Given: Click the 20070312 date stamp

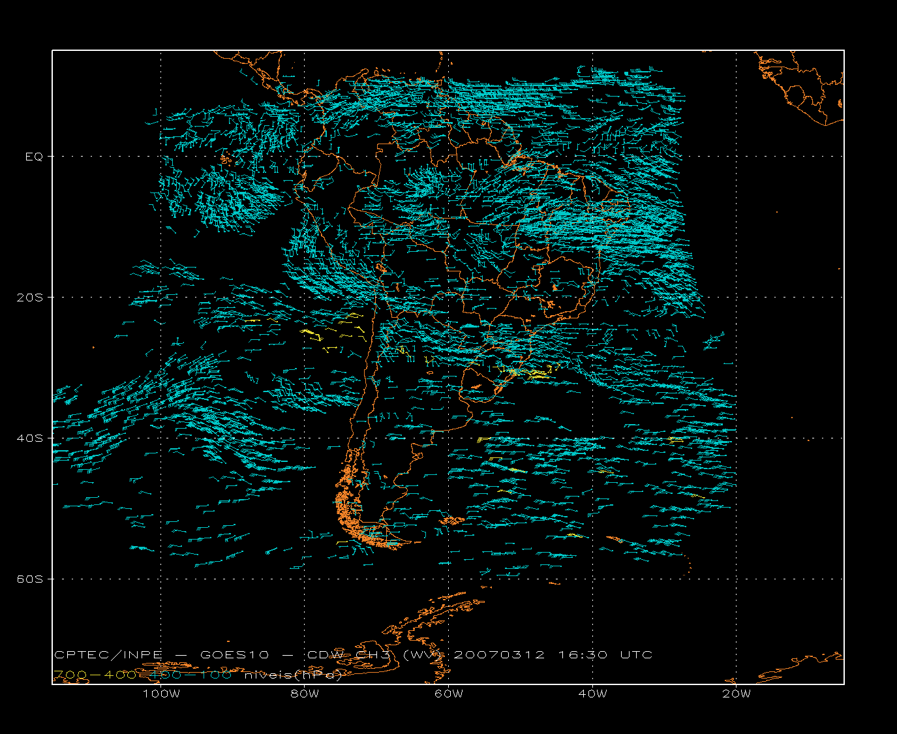Looking at the screenshot, I should click(499, 655).
